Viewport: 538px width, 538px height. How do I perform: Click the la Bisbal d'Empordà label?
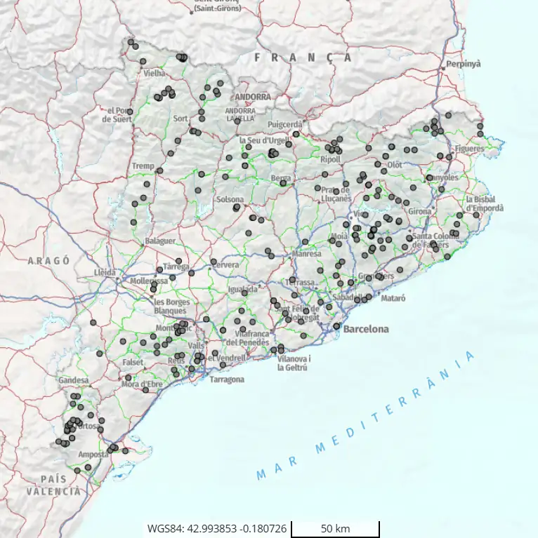485,203
